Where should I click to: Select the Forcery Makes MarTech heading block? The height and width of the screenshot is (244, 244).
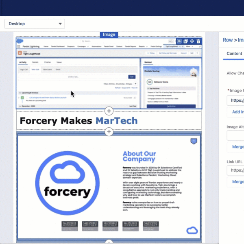(x=109, y=121)
